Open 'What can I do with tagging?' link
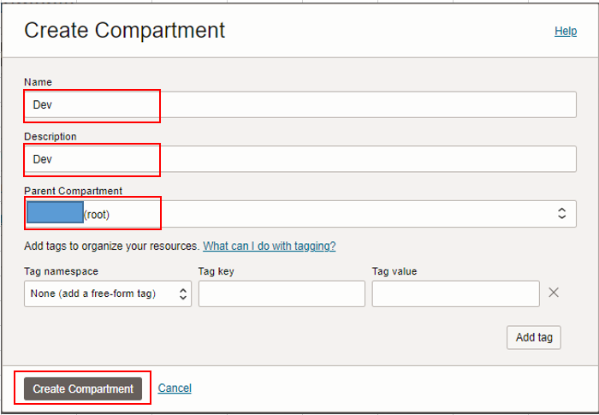The width and height of the screenshot is (599, 415). click(x=270, y=246)
